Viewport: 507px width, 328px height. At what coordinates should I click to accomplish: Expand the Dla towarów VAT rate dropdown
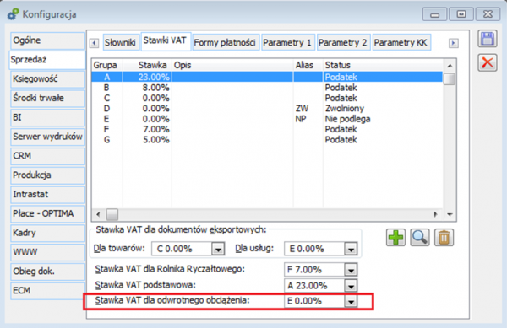(x=218, y=249)
